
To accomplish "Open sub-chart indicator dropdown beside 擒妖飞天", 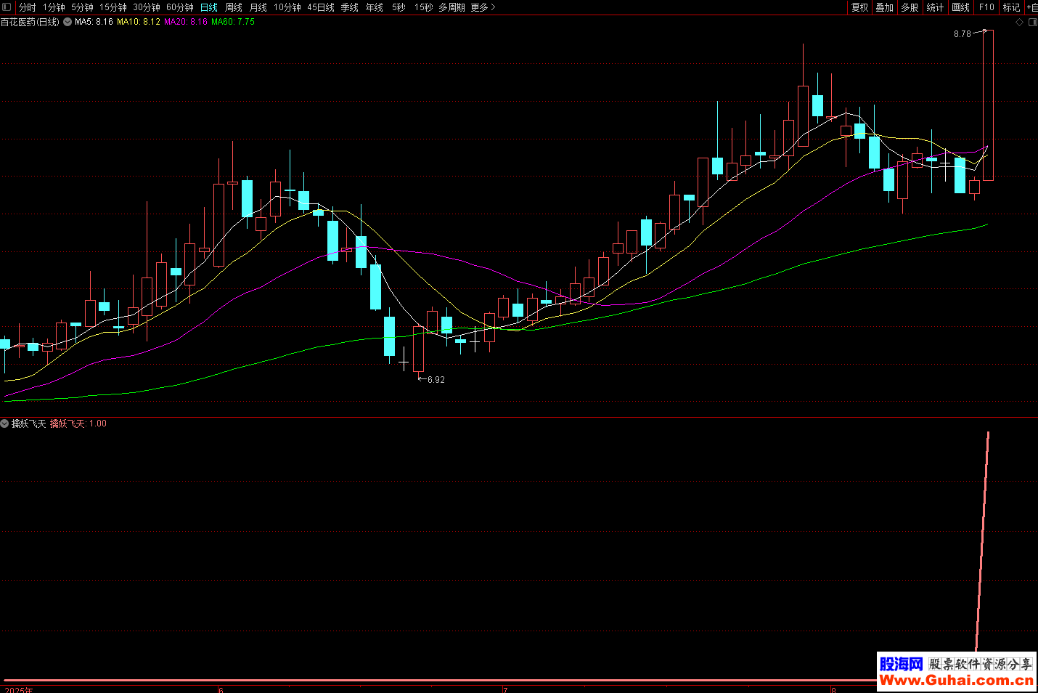I will point(4,423).
